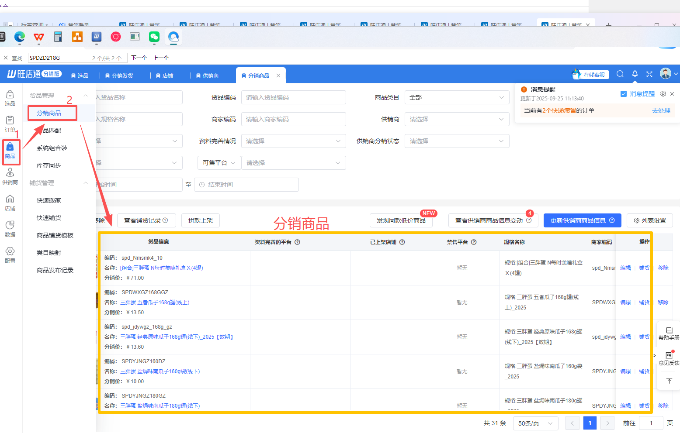Open 帮助手册 help manual icon
The image size is (680, 433).
669,333
